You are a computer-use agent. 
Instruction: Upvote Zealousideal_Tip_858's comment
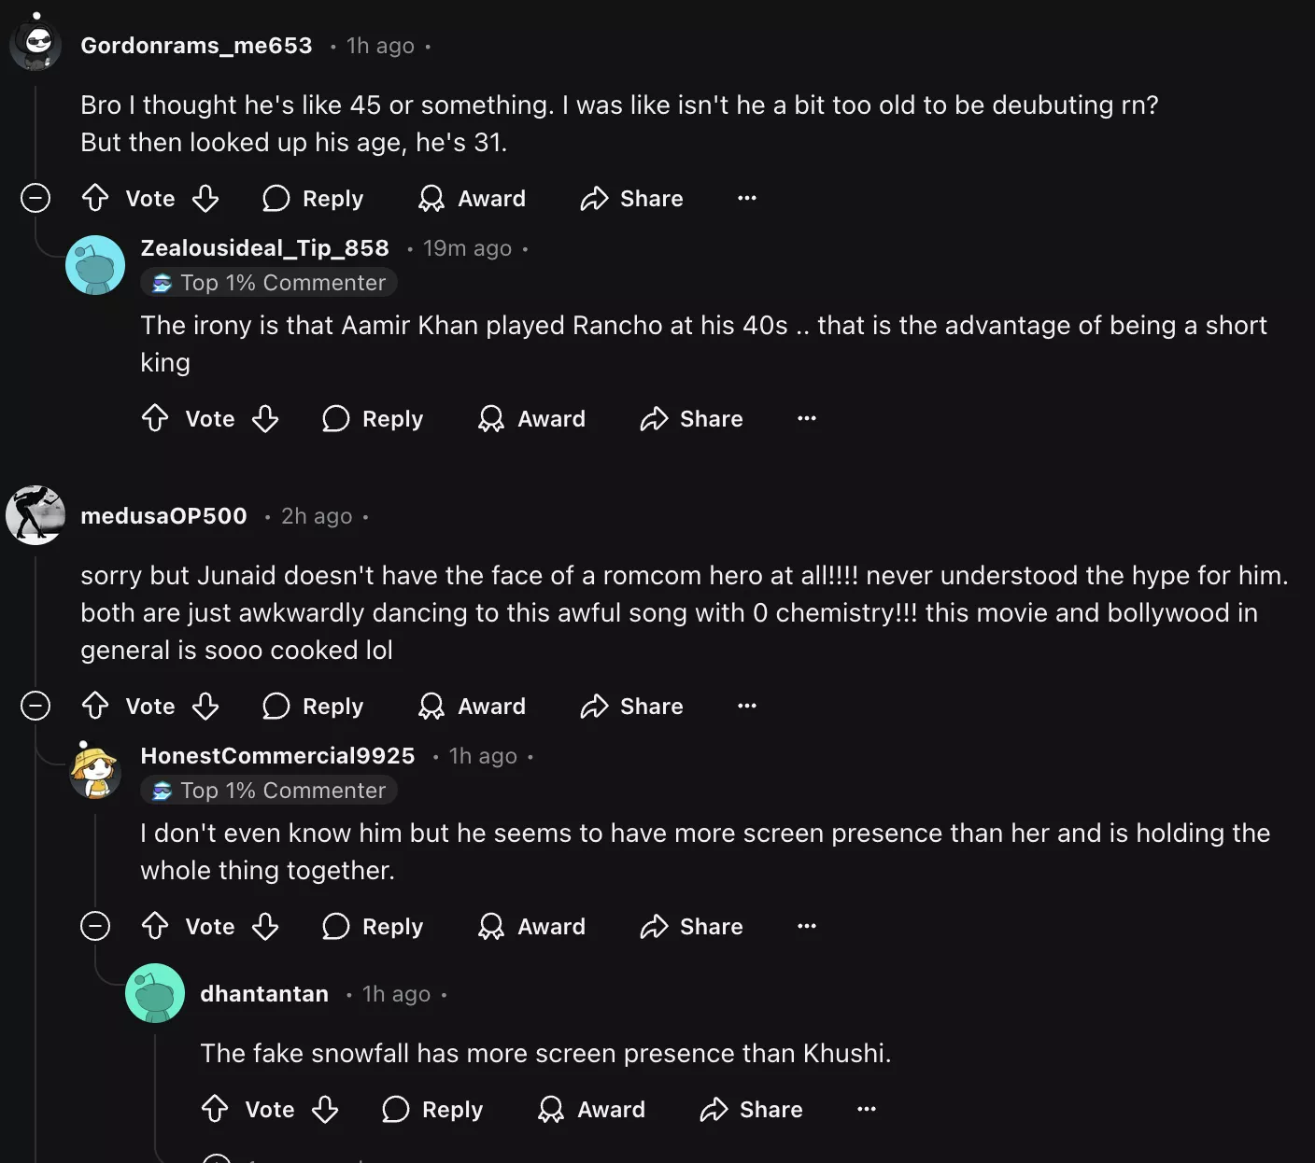pyautogui.click(x=155, y=418)
